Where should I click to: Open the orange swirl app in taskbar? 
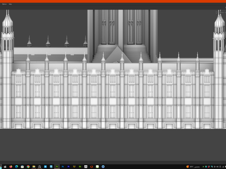click(x=91, y=167)
